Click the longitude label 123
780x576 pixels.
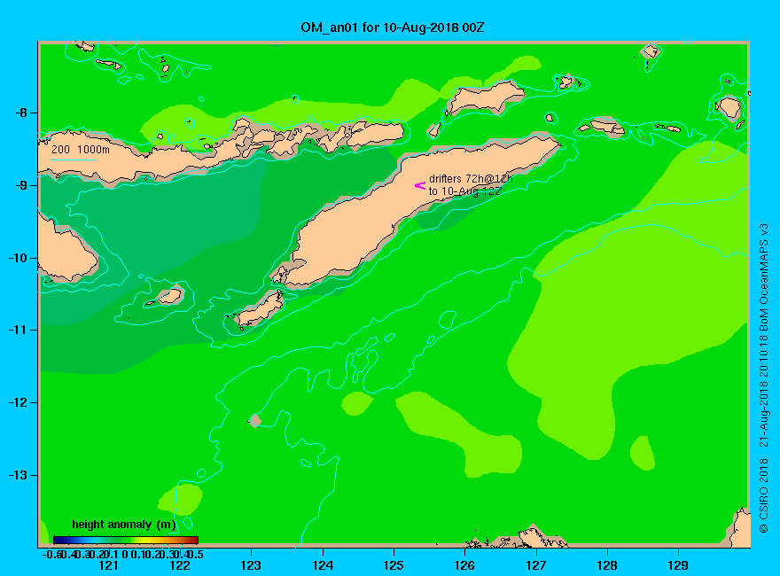251,565
